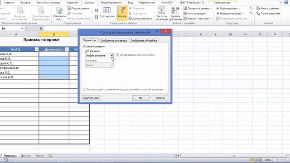The image size is (290, 163).
Task: Click the cell with рофанов В.К.
Action: pyautogui.click(x=19, y=68)
